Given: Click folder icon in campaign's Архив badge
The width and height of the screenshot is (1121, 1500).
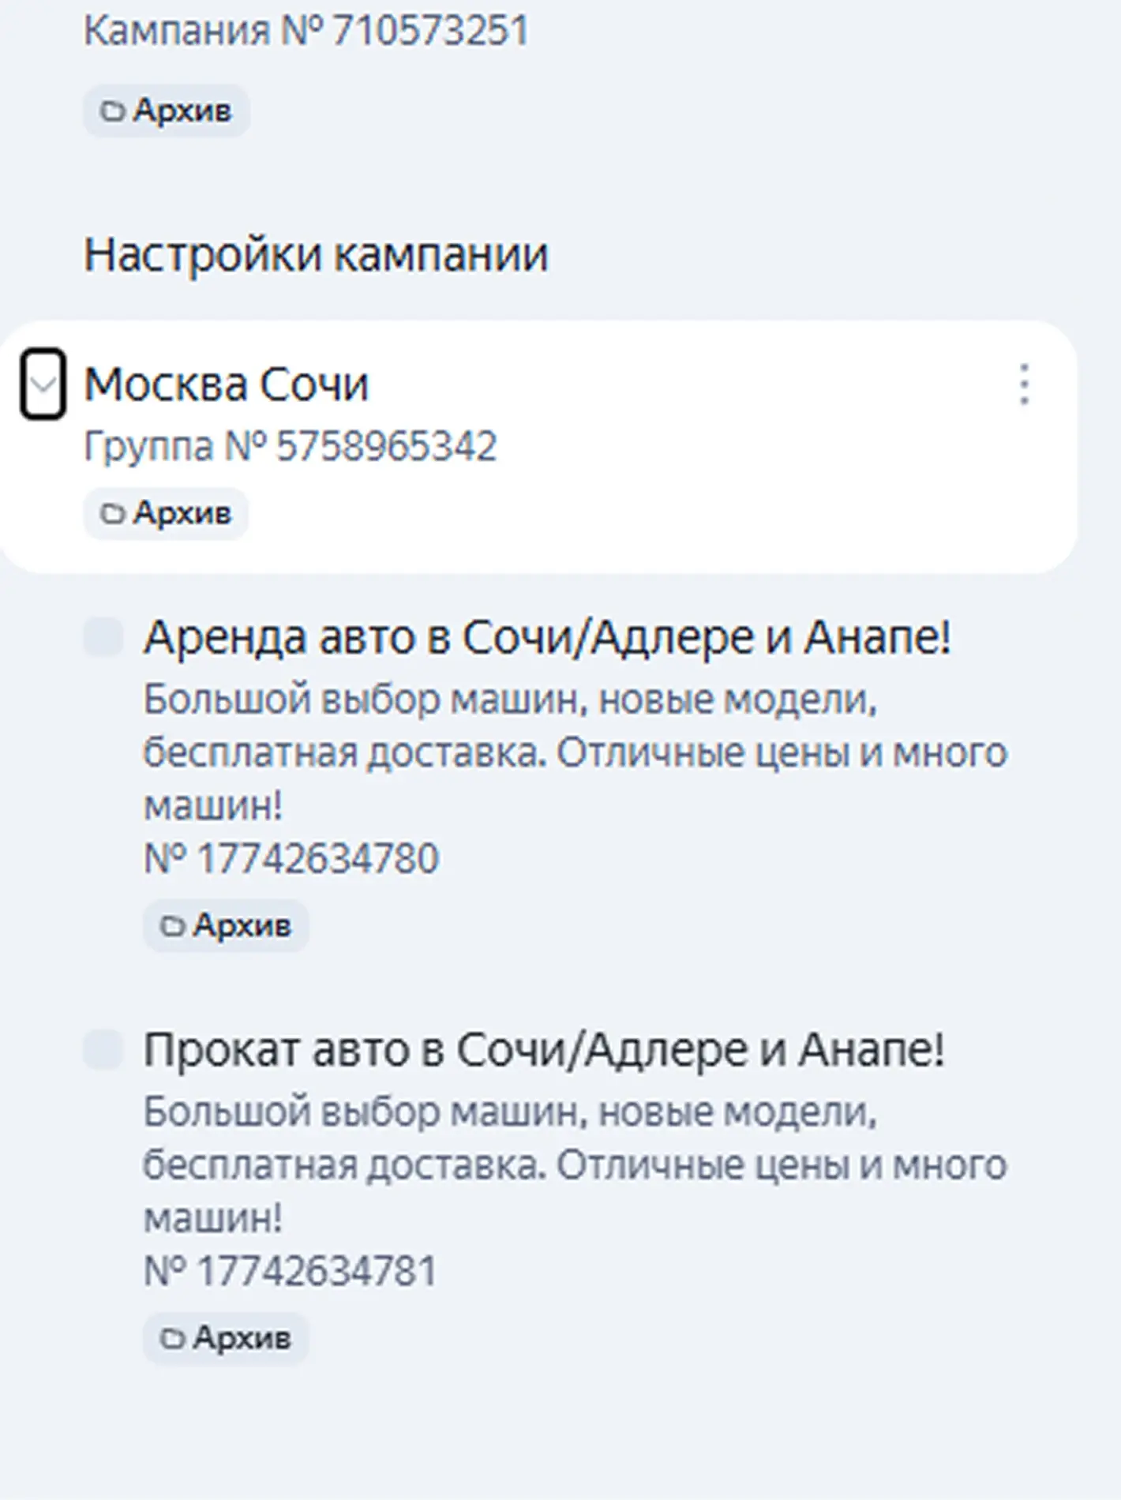Looking at the screenshot, I should [111, 111].
